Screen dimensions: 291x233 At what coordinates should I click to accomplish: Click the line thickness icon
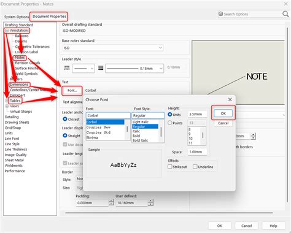[101, 68]
